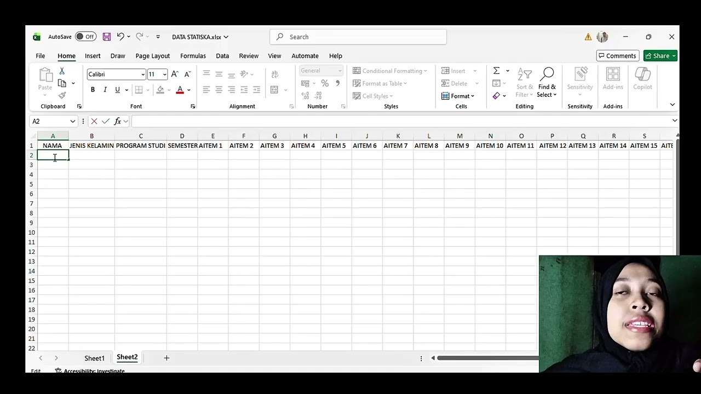Click the Center align icon

pos(219,90)
